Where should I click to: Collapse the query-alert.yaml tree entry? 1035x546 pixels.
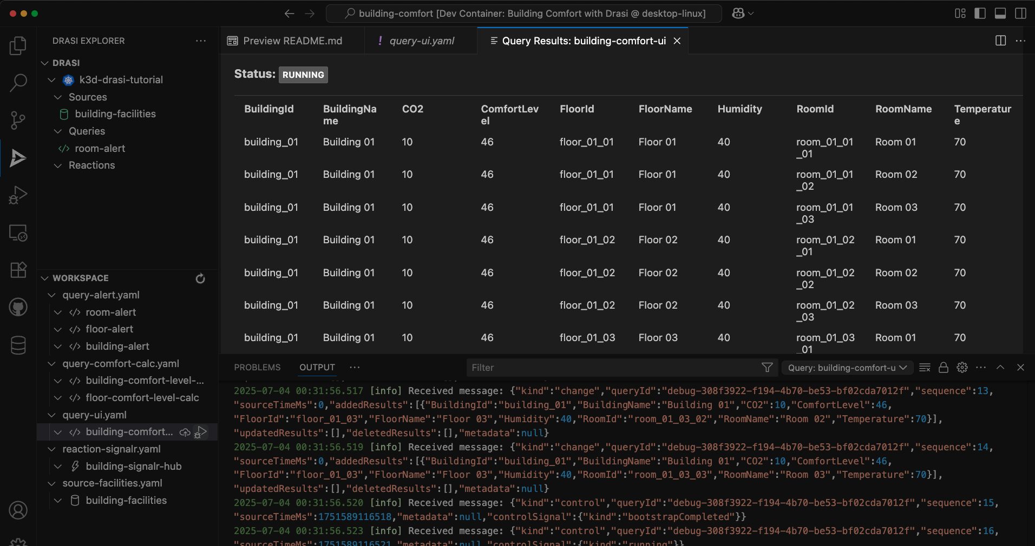(51, 295)
